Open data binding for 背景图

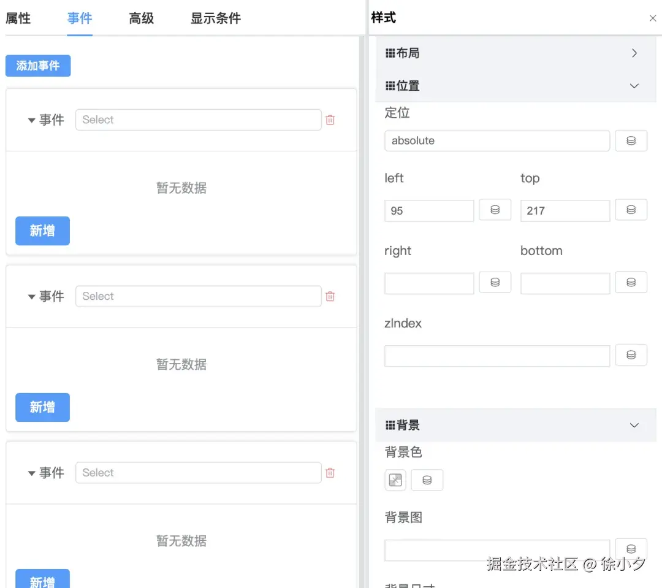[x=631, y=549]
